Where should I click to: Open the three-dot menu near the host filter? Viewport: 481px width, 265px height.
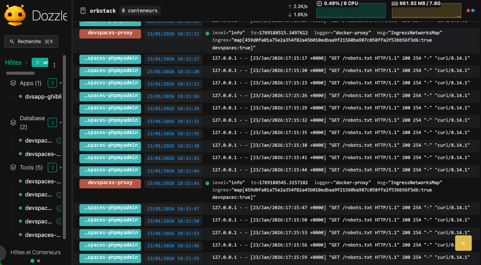coord(54,65)
